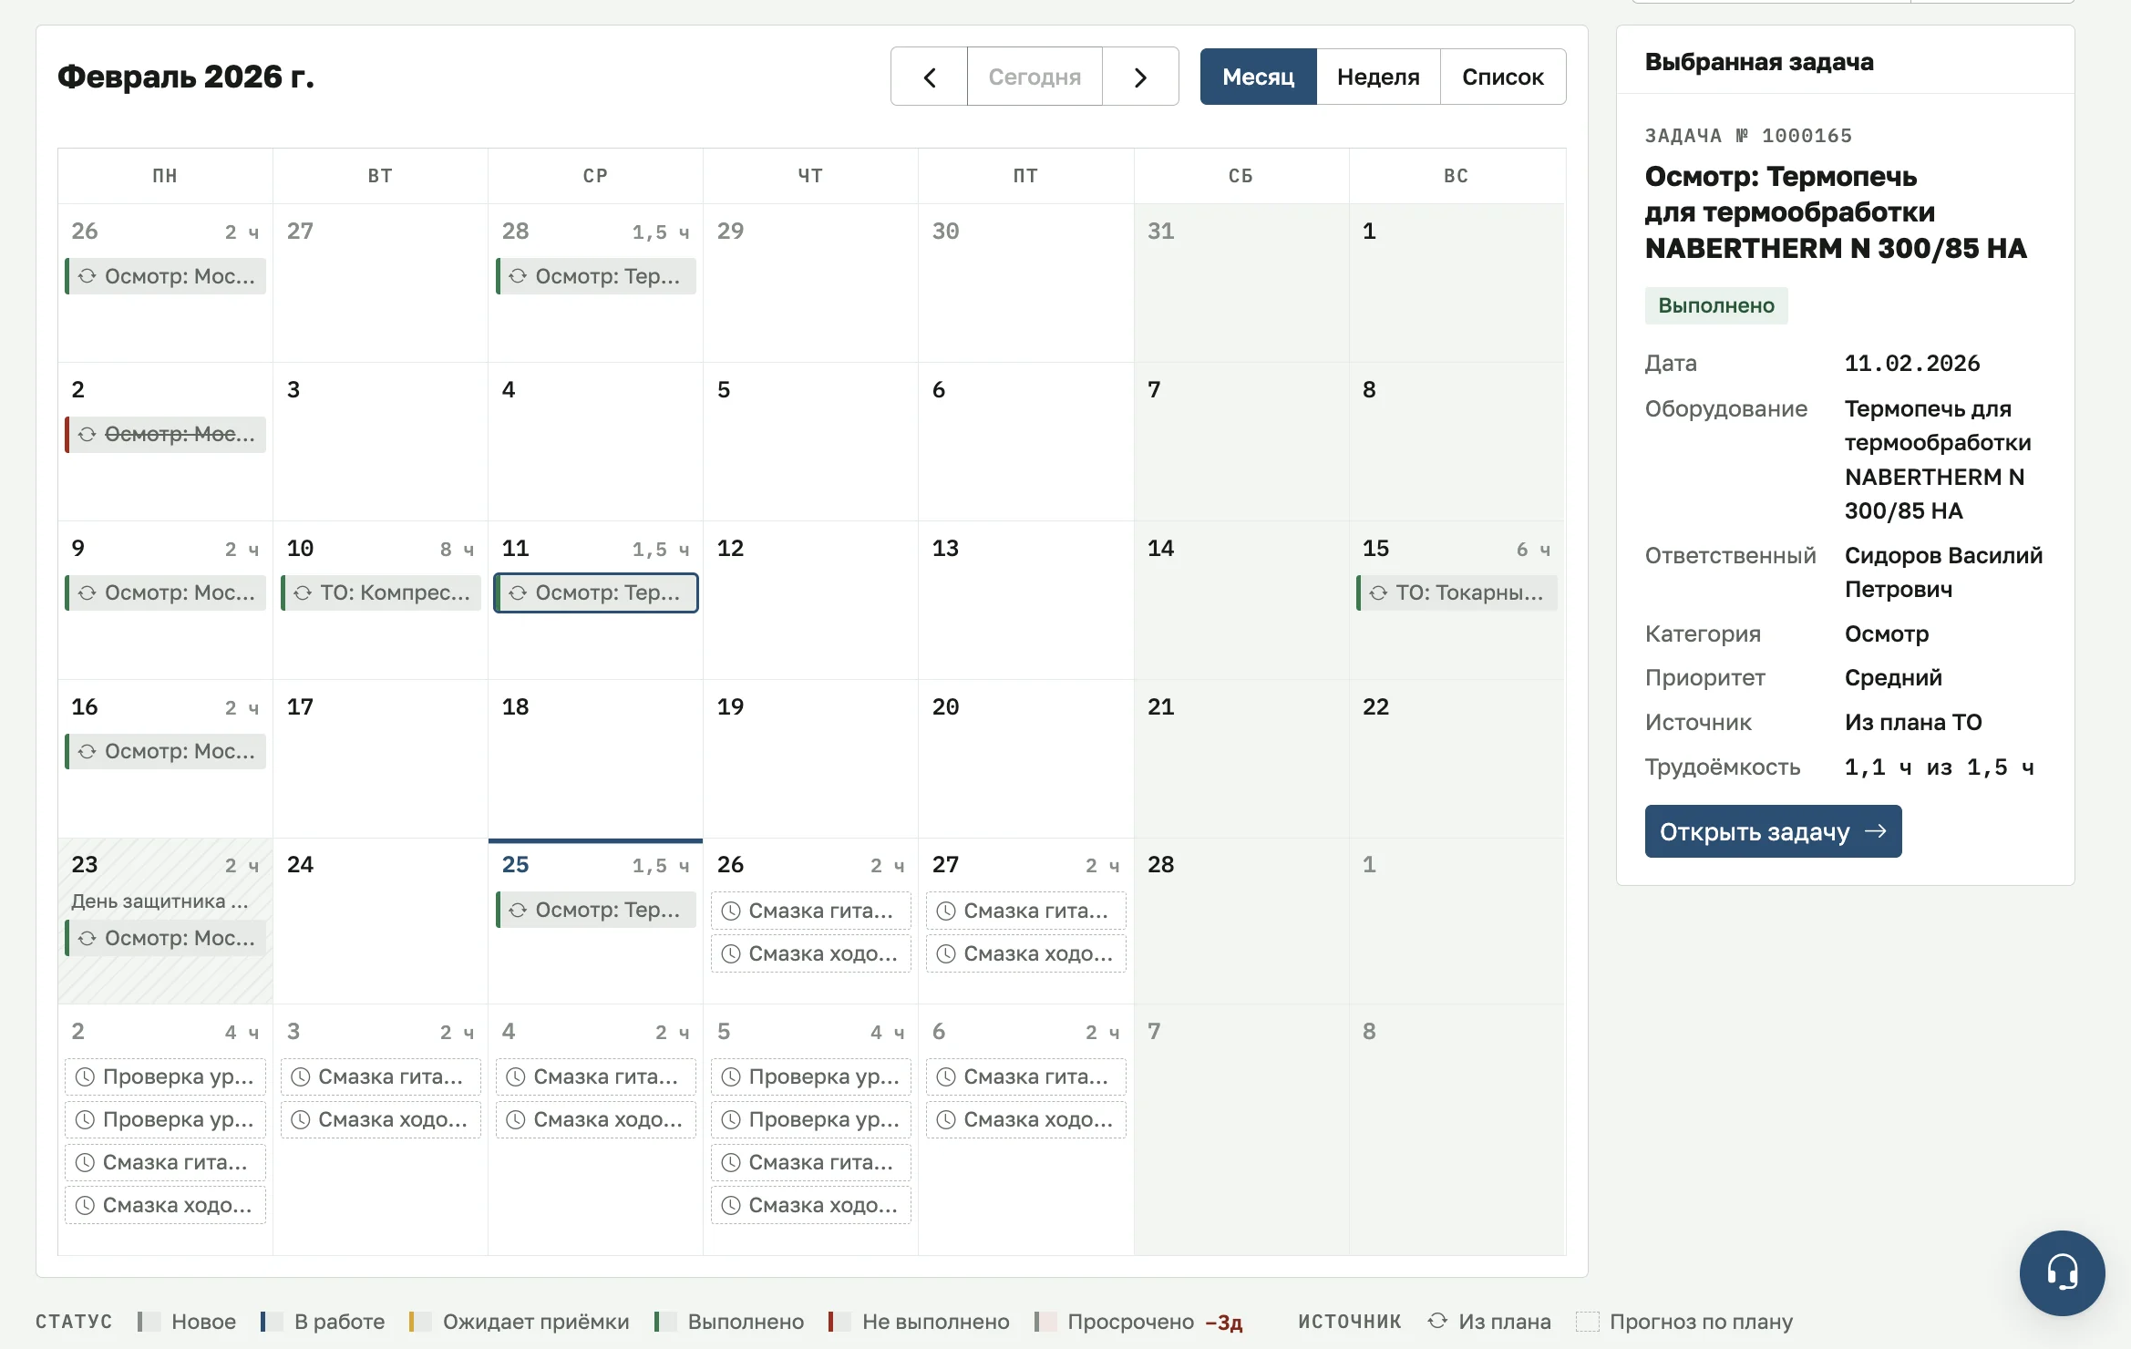Select Смазка гита... forecast on March 6
Viewport: 2131px width, 1349px height.
tap(1026, 1076)
